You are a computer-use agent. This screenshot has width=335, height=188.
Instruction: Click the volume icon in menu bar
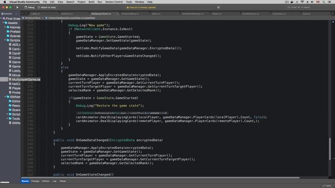point(312,2)
